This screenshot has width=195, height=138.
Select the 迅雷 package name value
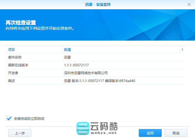pos(67,57)
